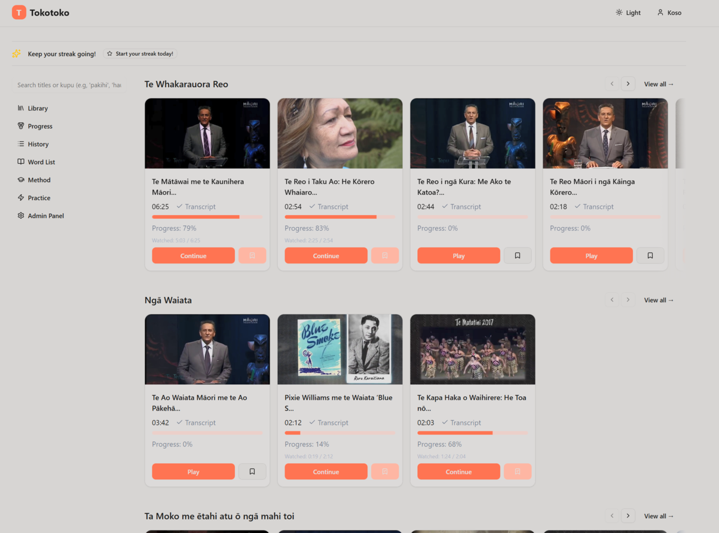Go to the Progress page
Screen dimensions: 719x533
point(39,126)
